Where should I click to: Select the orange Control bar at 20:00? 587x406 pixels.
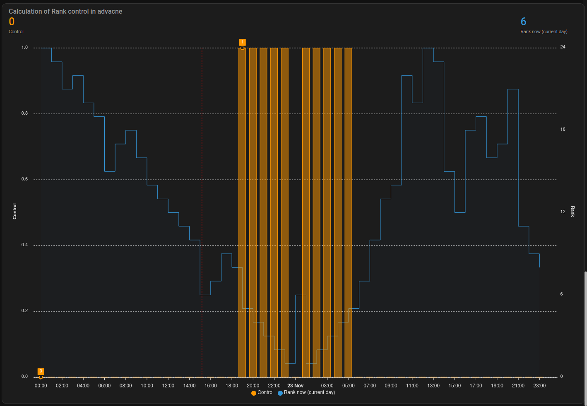[x=253, y=207]
